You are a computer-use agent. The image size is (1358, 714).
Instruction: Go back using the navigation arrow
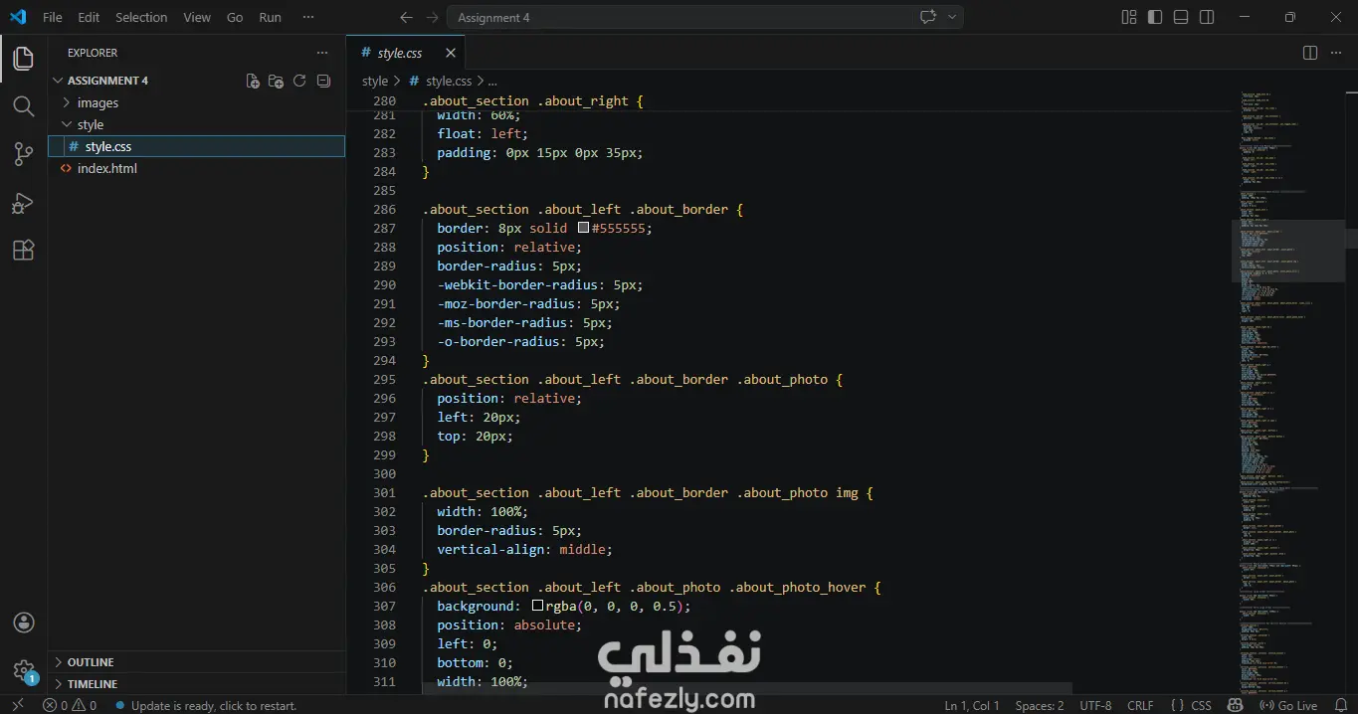click(x=406, y=17)
